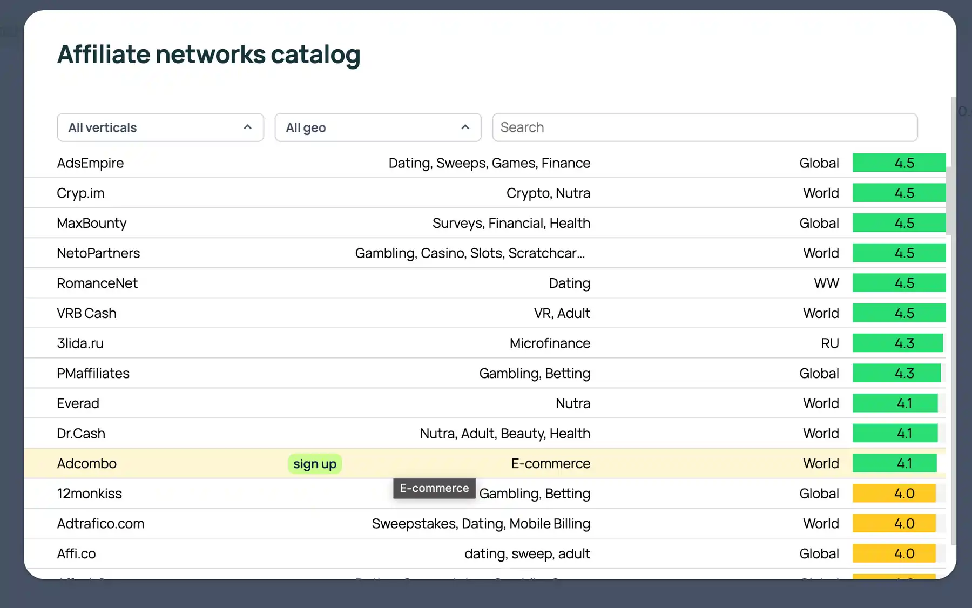Click the 4.5 rating bar for VRB Cash
The image size is (972, 608).
click(899, 313)
